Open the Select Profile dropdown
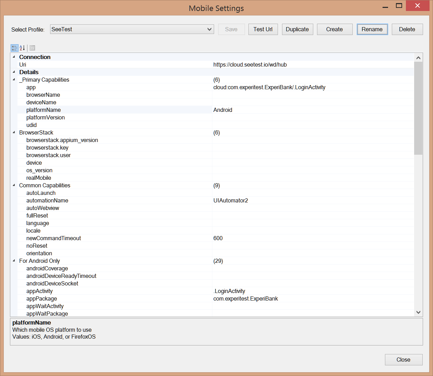 point(209,30)
